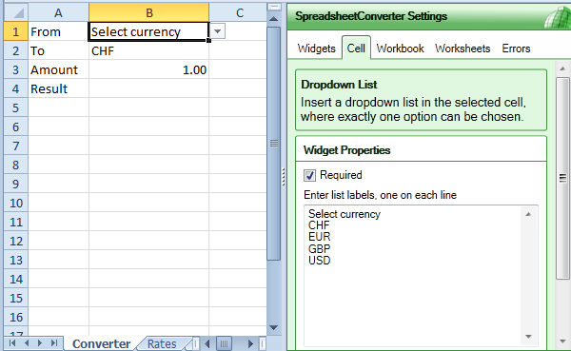Select column B header
The height and width of the screenshot is (351, 571).
pos(149,12)
